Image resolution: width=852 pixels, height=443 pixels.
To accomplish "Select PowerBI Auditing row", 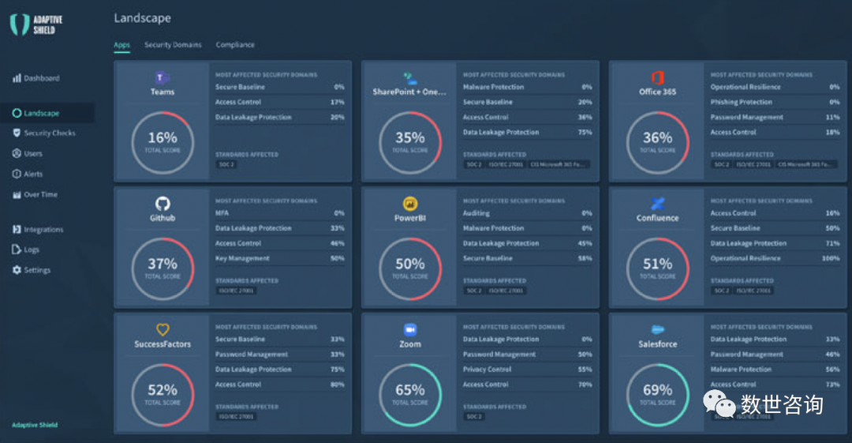I will click(527, 212).
